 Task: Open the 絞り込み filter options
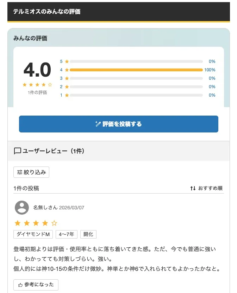click(31, 172)
